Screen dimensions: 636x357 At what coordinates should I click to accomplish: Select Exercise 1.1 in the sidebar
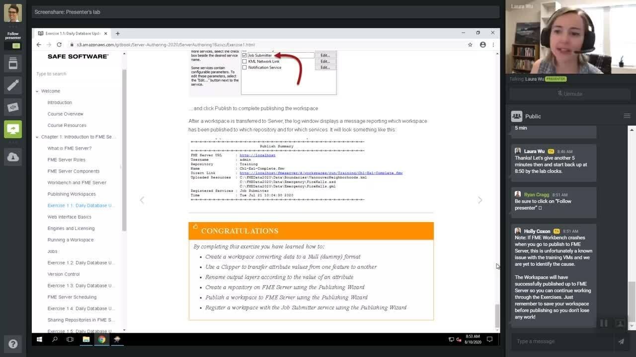(x=81, y=205)
